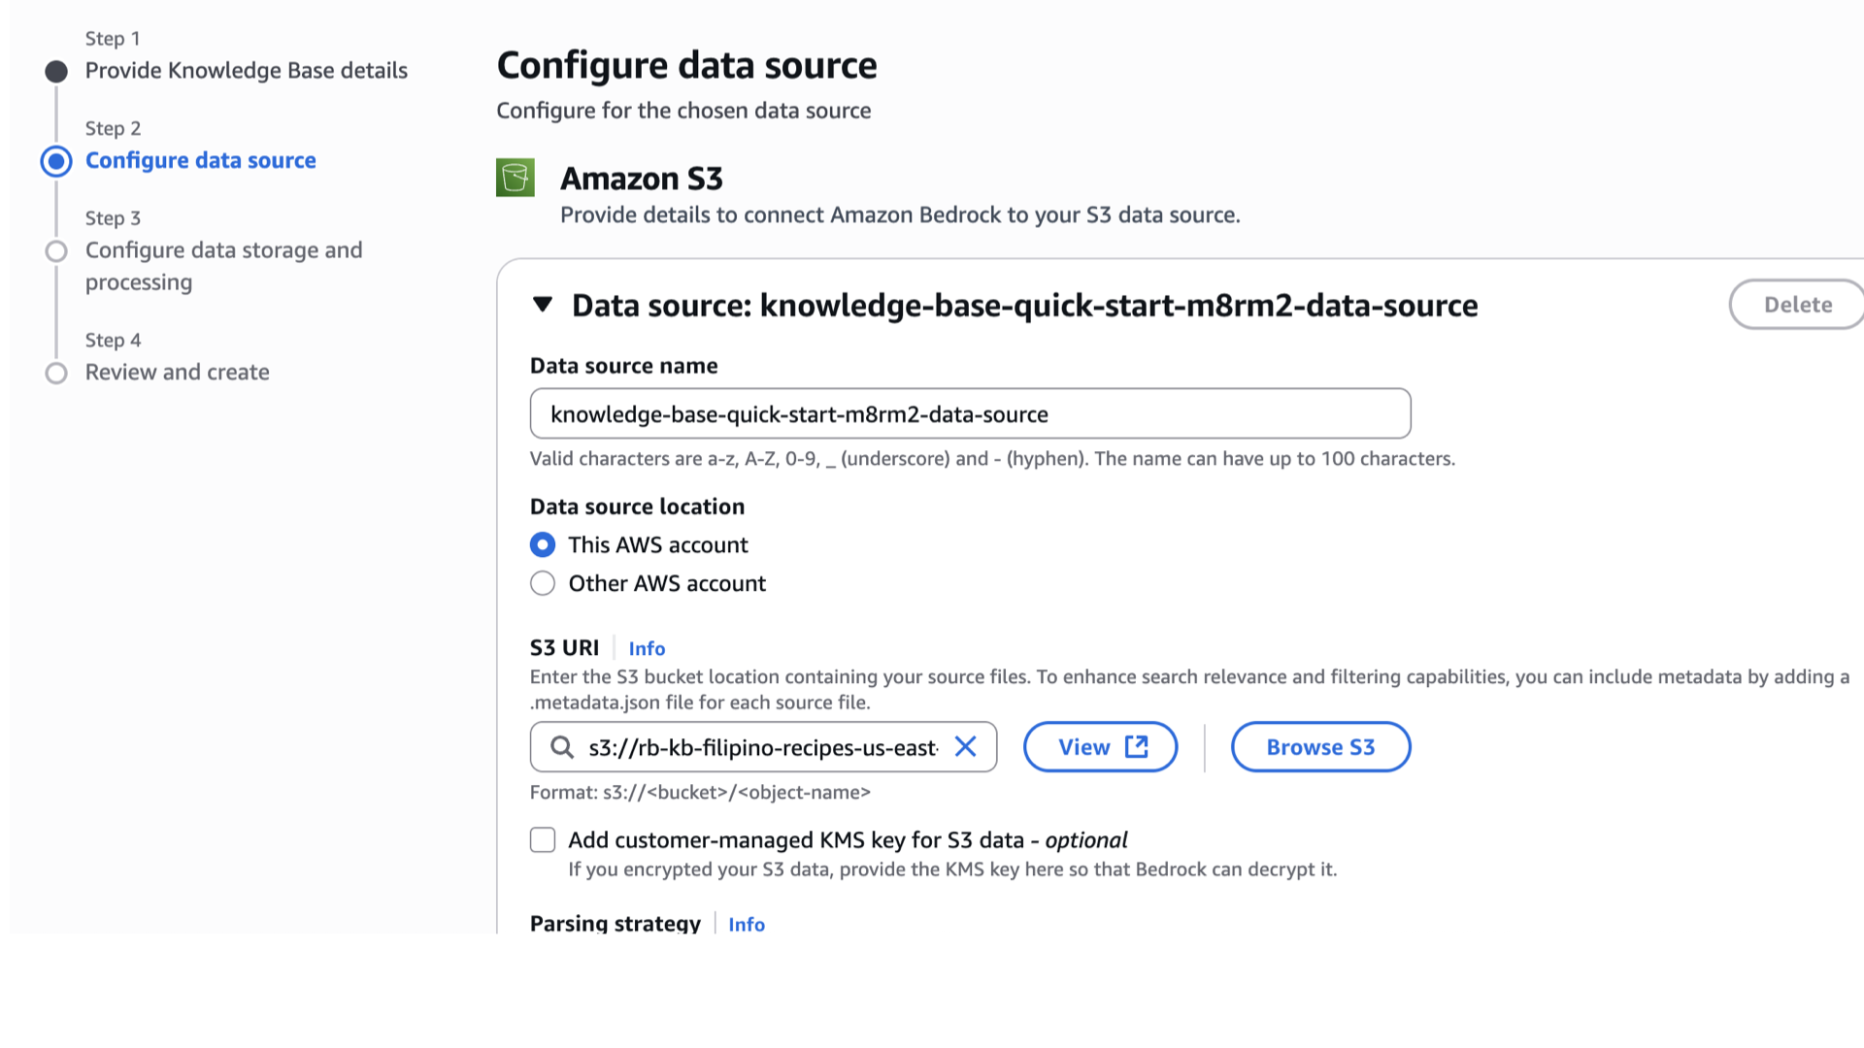This screenshot has width=1864, height=1048.
Task: Click Step 3 empty circle indicator
Action: [x=56, y=251]
